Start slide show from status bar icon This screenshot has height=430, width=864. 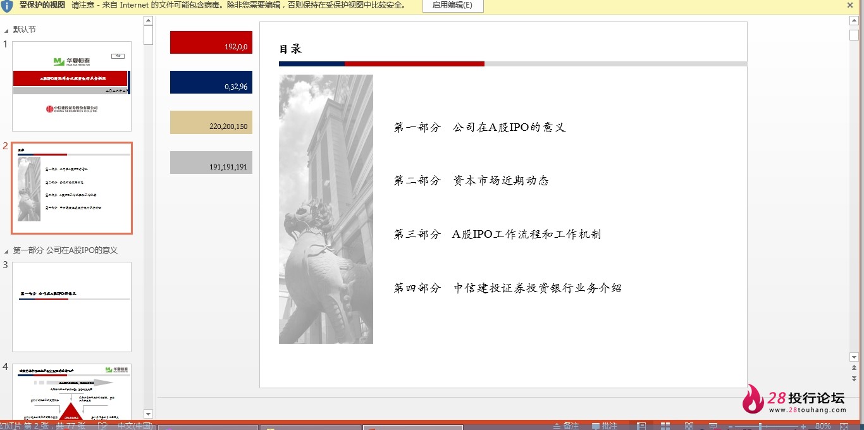(713, 426)
